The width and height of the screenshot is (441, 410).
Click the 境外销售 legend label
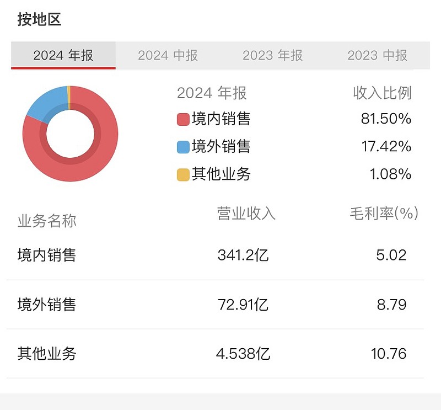pyautogui.click(x=221, y=146)
